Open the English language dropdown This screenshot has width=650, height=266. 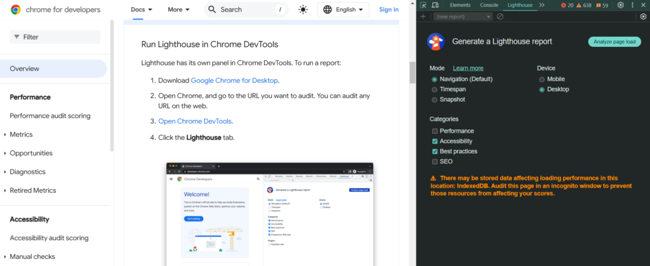click(343, 10)
